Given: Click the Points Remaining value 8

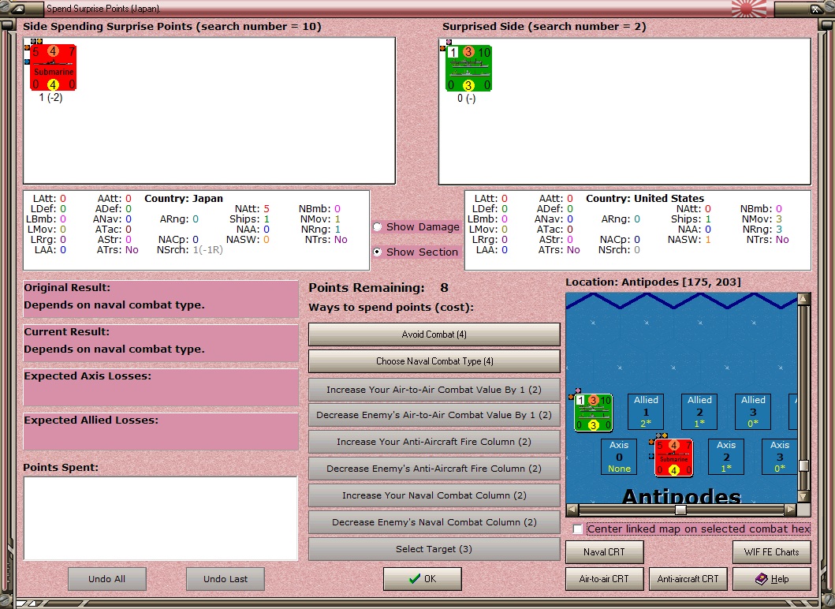Looking at the screenshot, I should (x=444, y=288).
